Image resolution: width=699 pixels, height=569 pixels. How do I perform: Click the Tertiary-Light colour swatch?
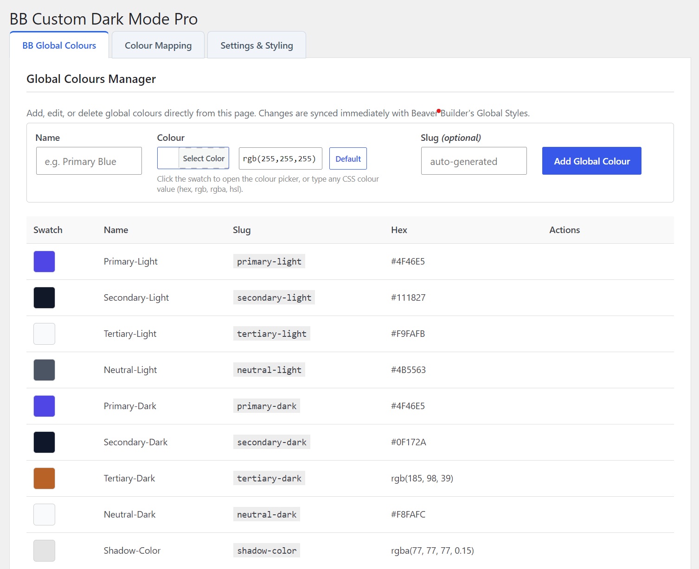[44, 334]
